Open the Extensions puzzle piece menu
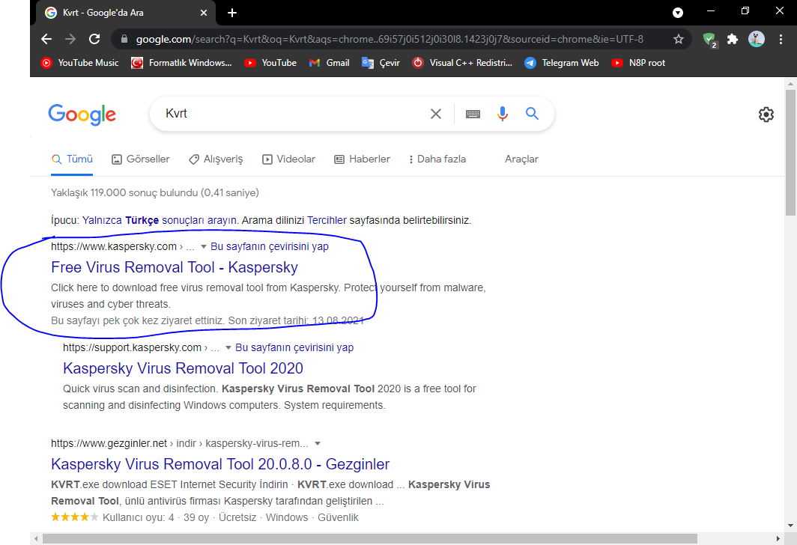 (x=733, y=39)
